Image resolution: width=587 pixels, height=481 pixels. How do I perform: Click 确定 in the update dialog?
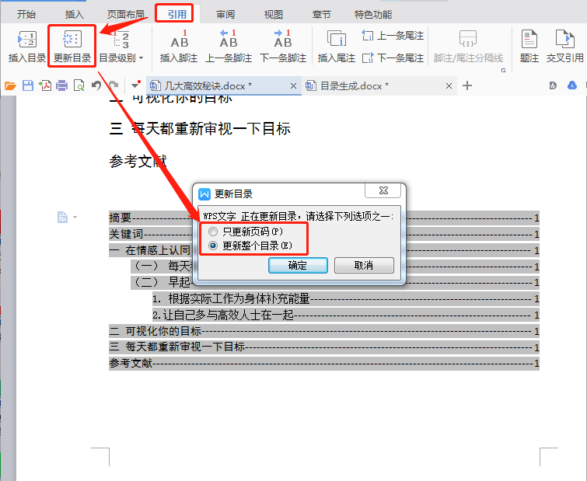[298, 266]
